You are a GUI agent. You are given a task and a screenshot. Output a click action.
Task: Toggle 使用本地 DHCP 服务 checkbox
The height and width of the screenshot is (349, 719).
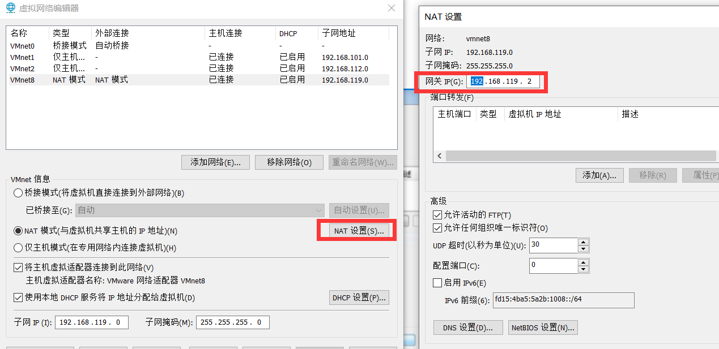point(18,298)
